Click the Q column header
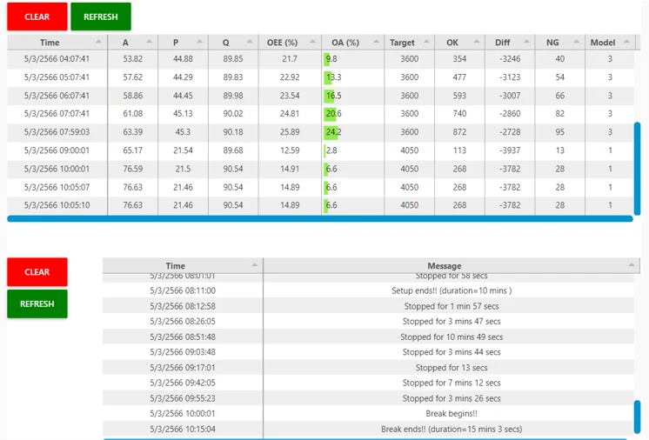The width and height of the screenshot is (649, 440). click(x=226, y=43)
